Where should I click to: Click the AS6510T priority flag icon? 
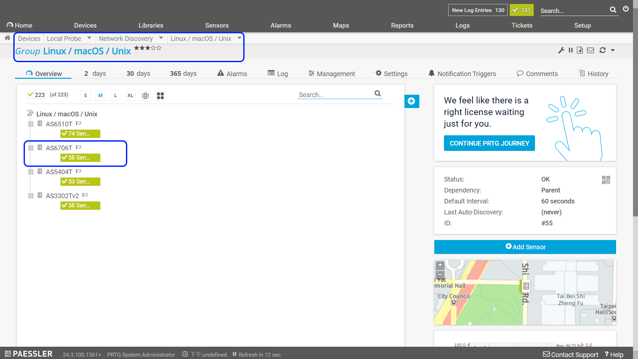click(78, 123)
